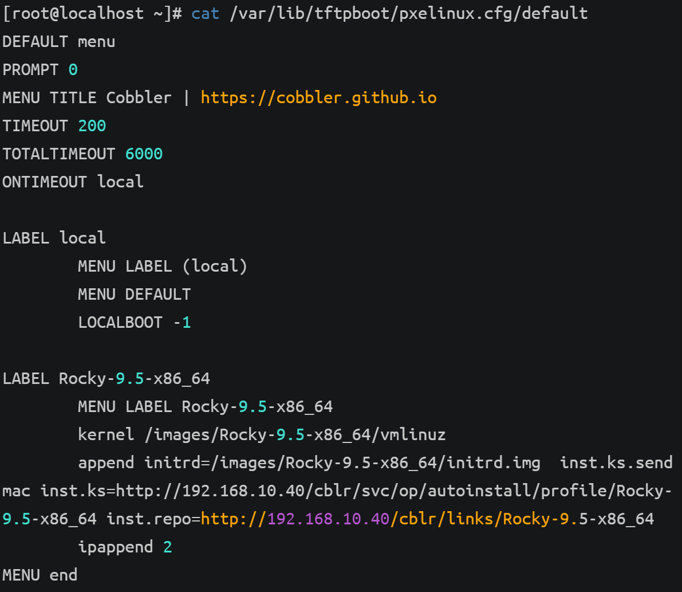Select the TOTALTIMEOUT value 6000
This screenshot has height=592, width=682.
tap(144, 154)
